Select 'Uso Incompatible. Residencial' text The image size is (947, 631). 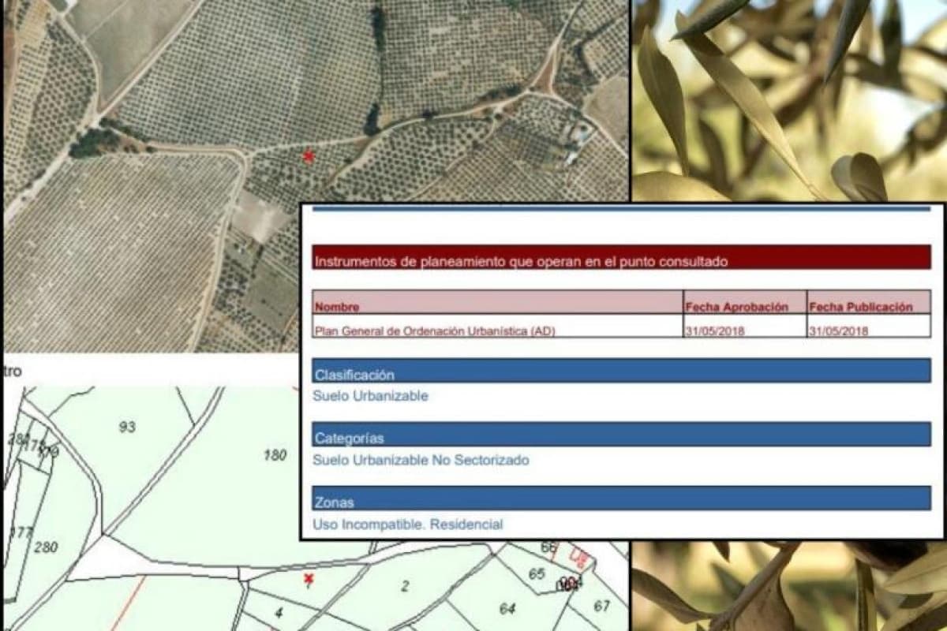(x=408, y=524)
